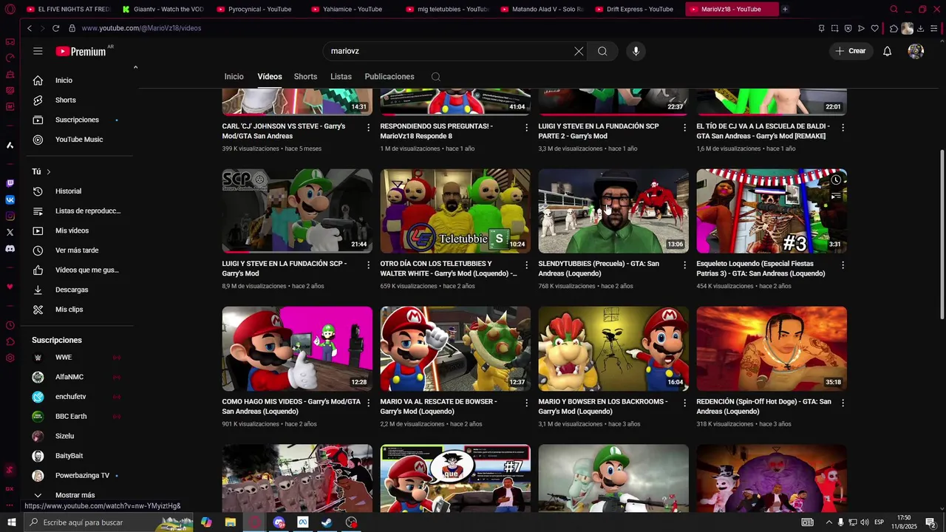Screen dimensions: 946x532
Task: Reload the page from the address bar
Action: pyautogui.click(x=55, y=28)
